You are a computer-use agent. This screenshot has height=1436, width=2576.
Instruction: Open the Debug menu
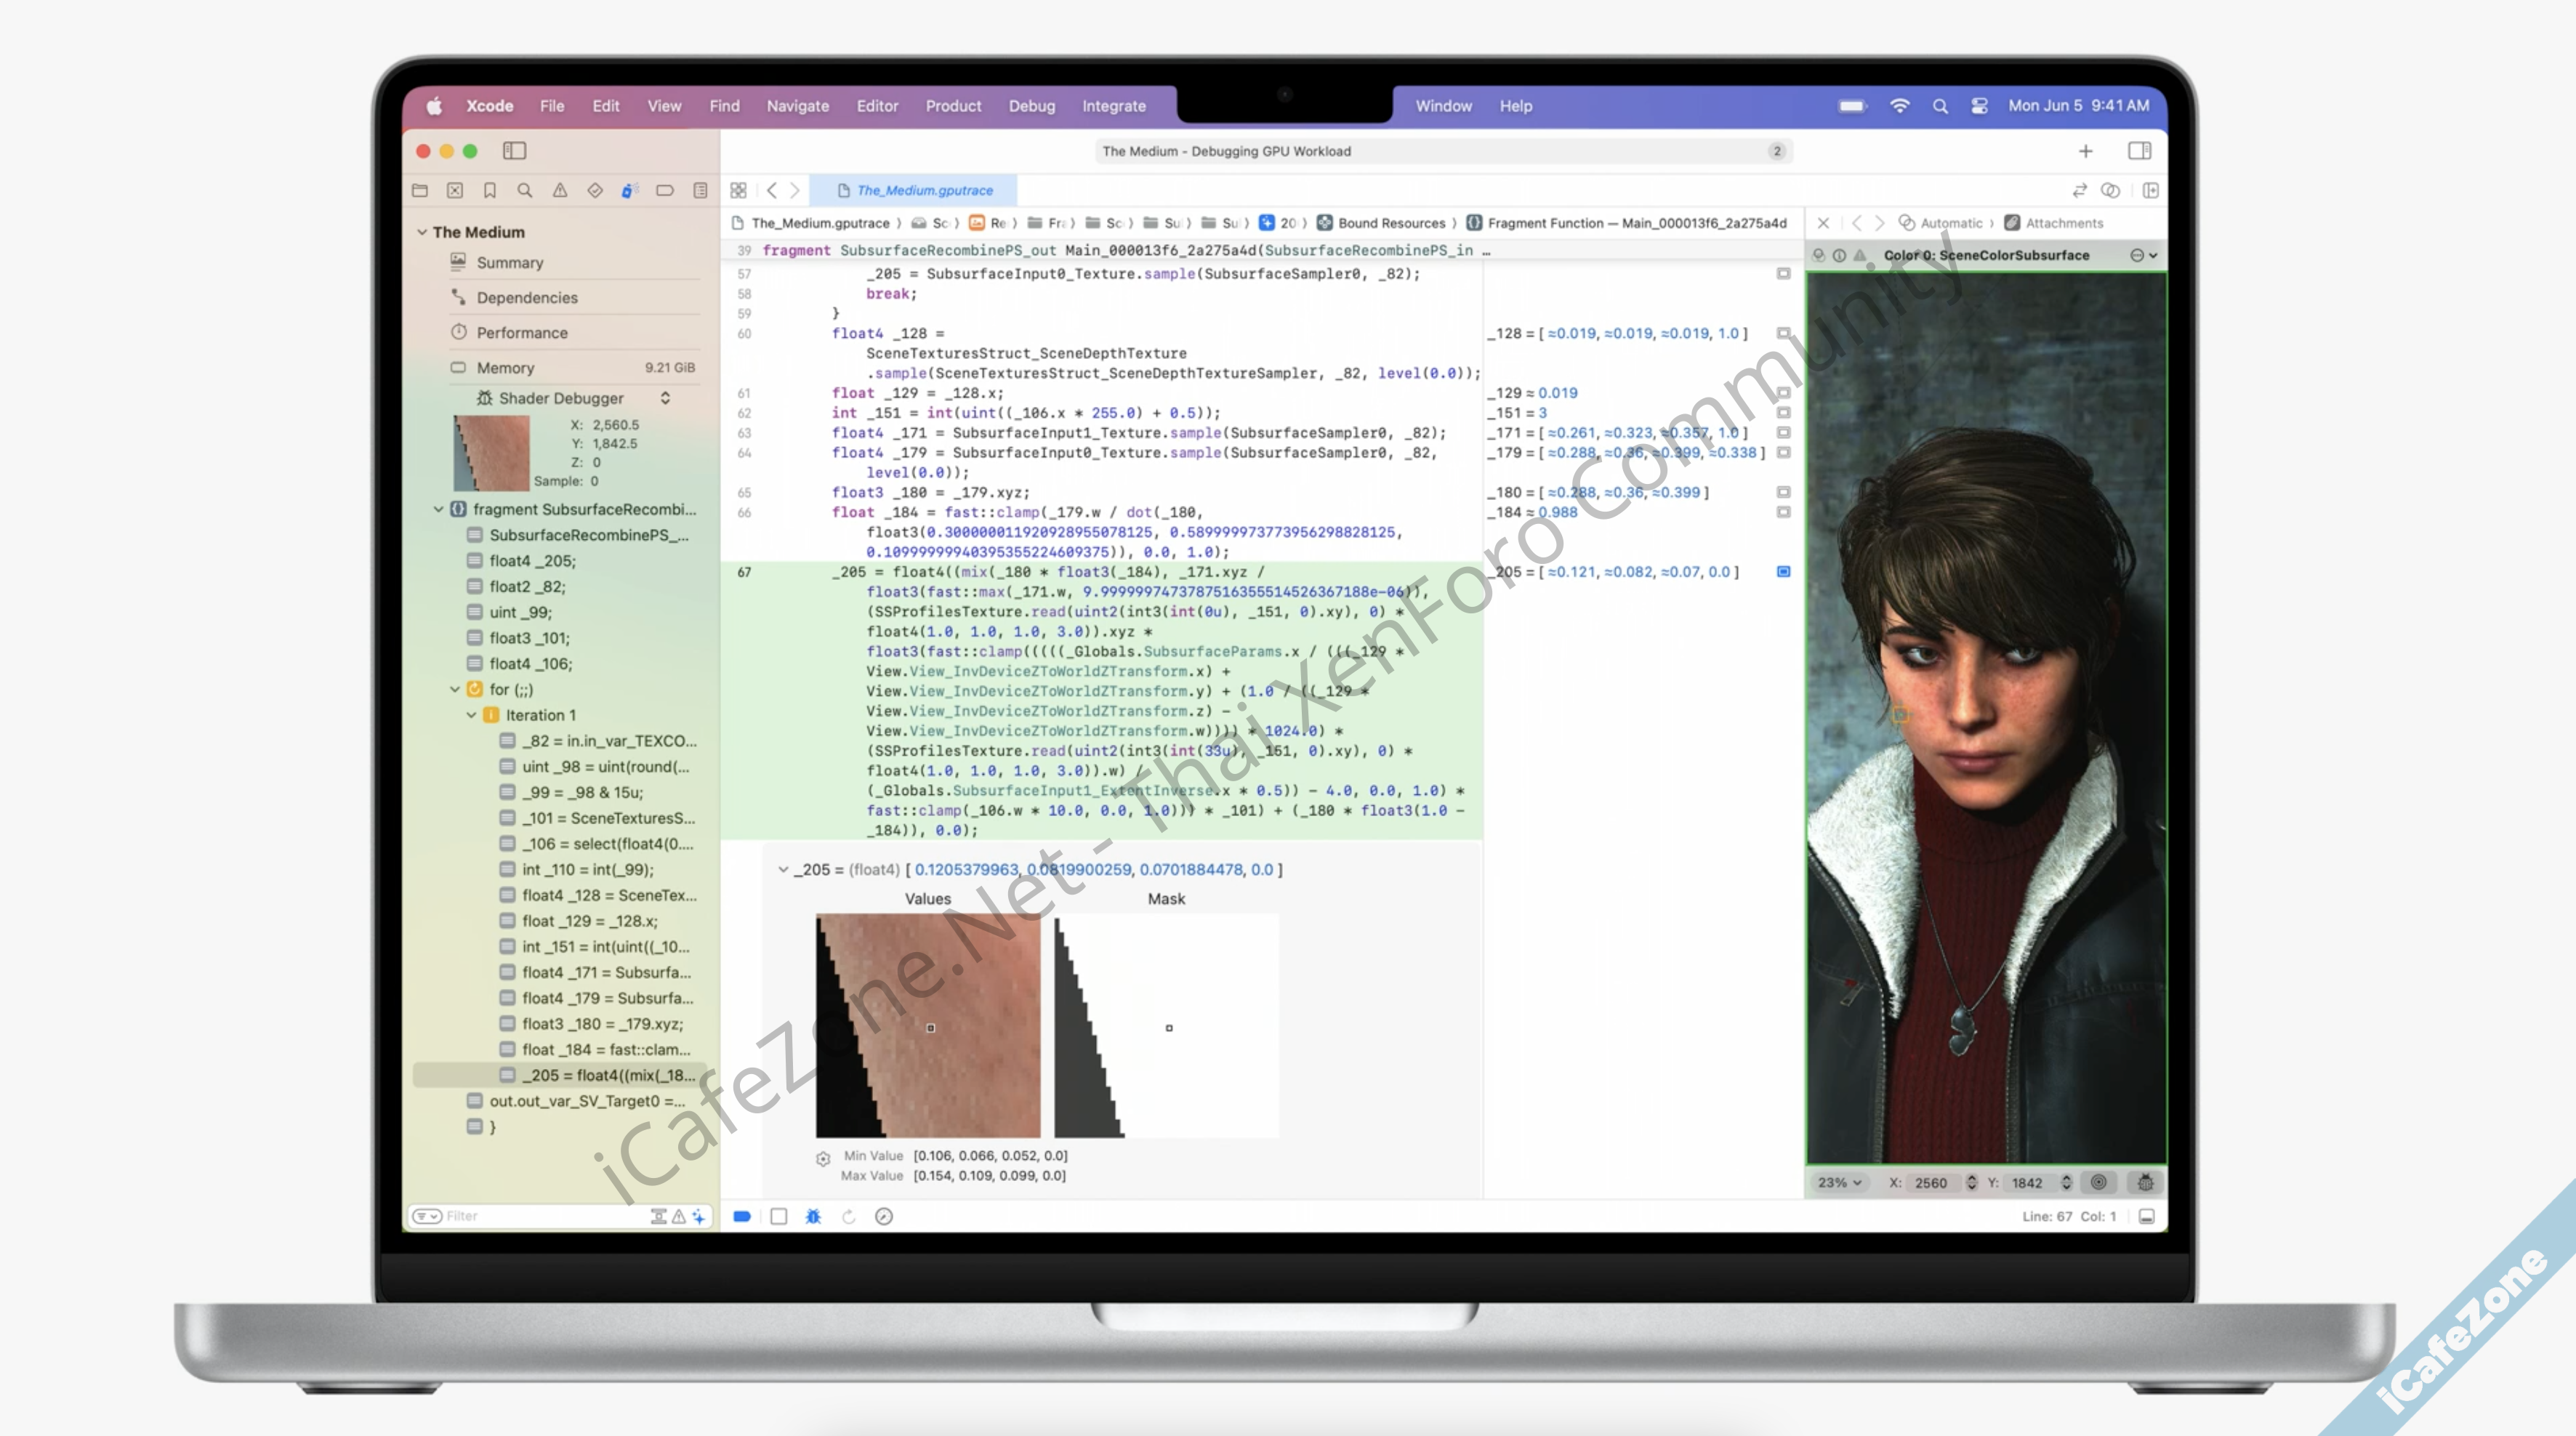[x=1031, y=106]
